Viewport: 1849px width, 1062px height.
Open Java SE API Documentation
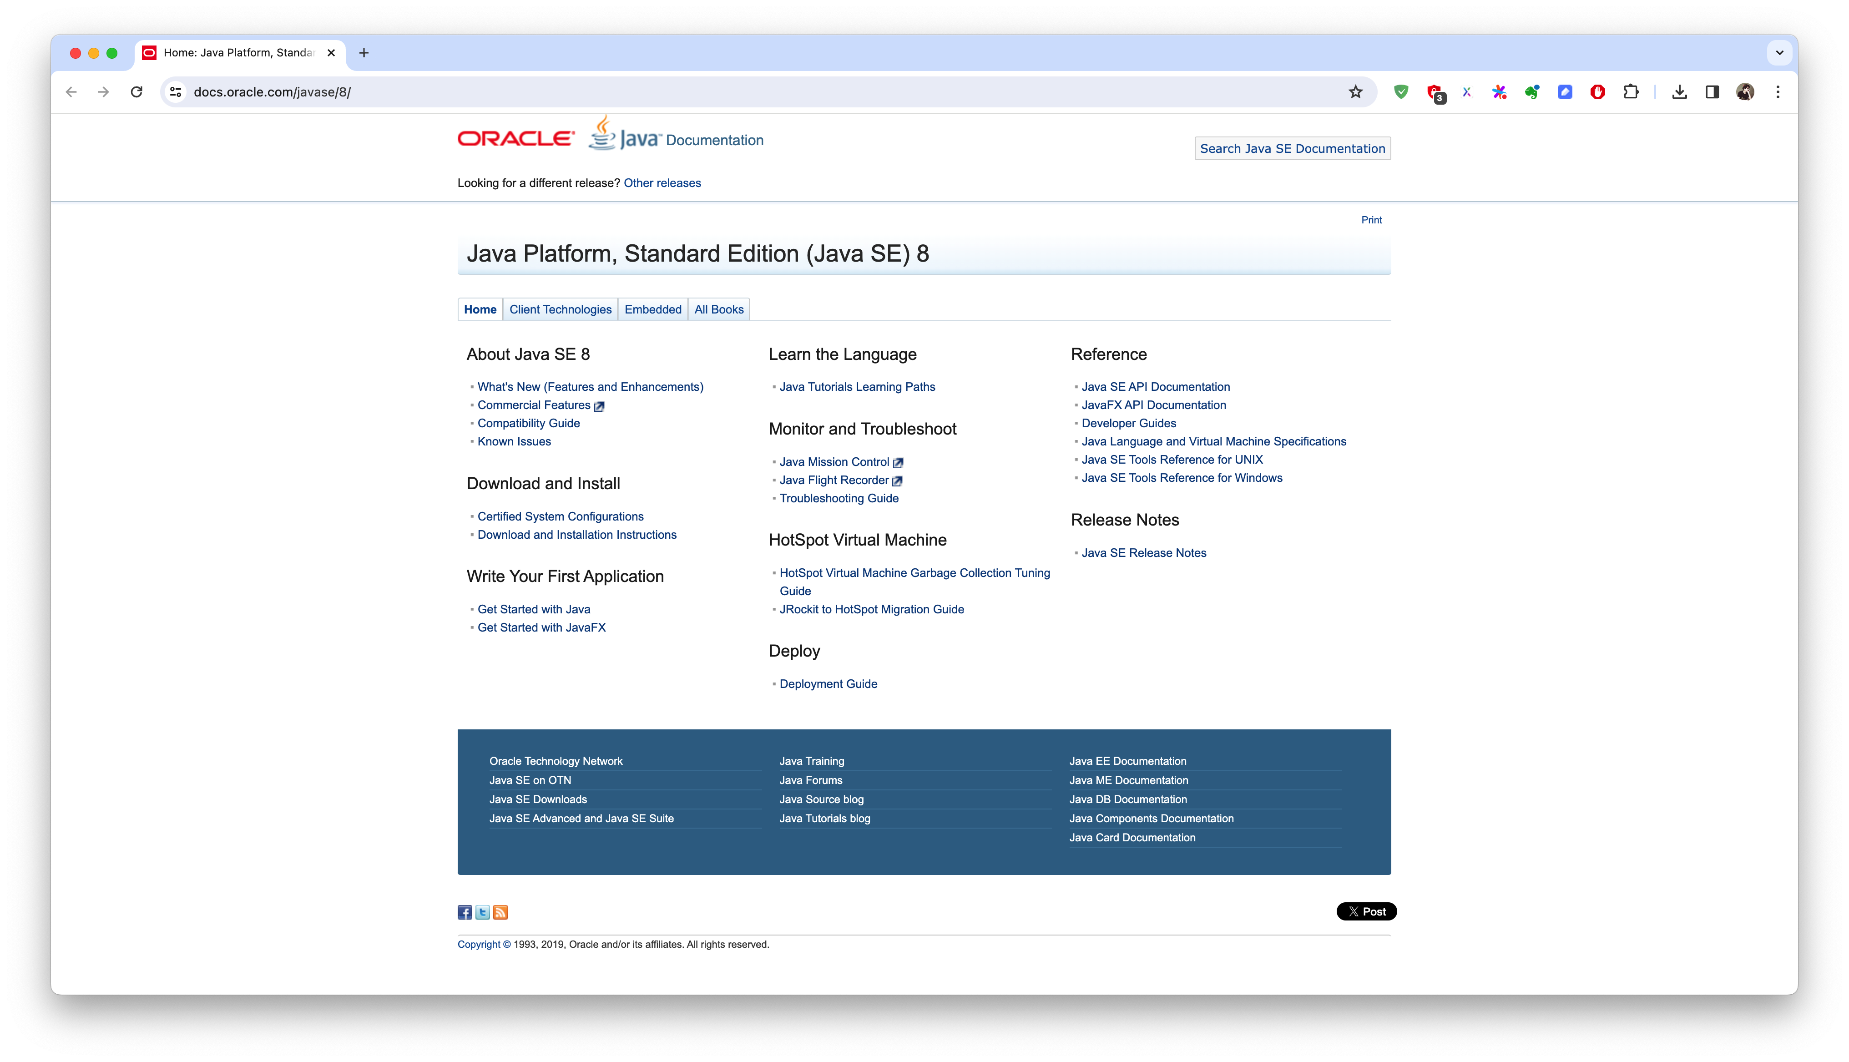(x=1155, y=387)
